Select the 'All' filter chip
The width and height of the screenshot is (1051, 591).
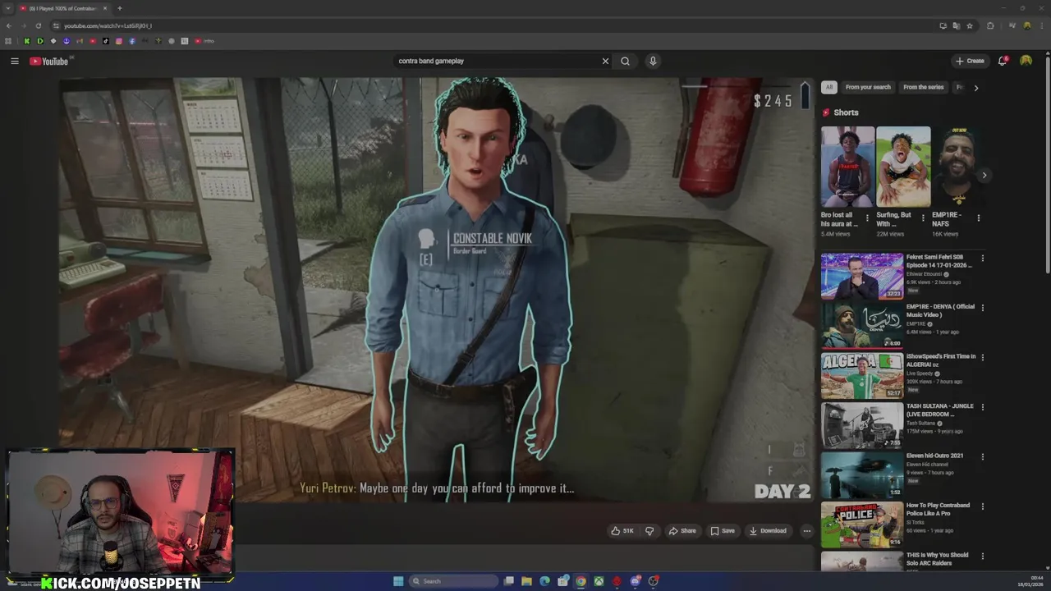(x=829, y=87)
